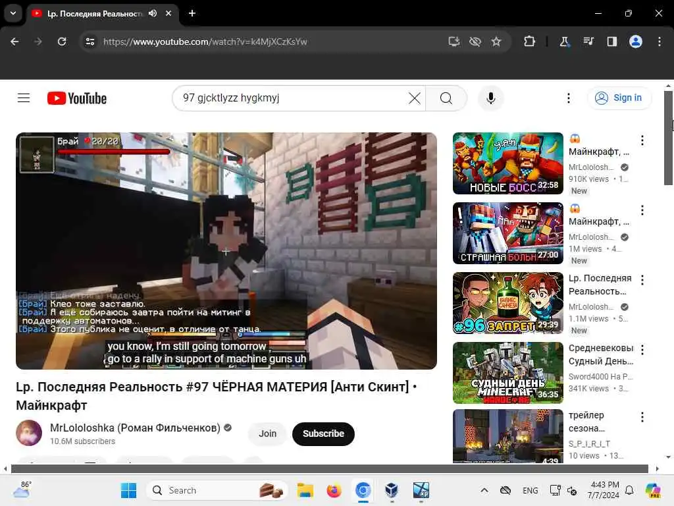Open File Explorer from taskbar

coord(305,490)
